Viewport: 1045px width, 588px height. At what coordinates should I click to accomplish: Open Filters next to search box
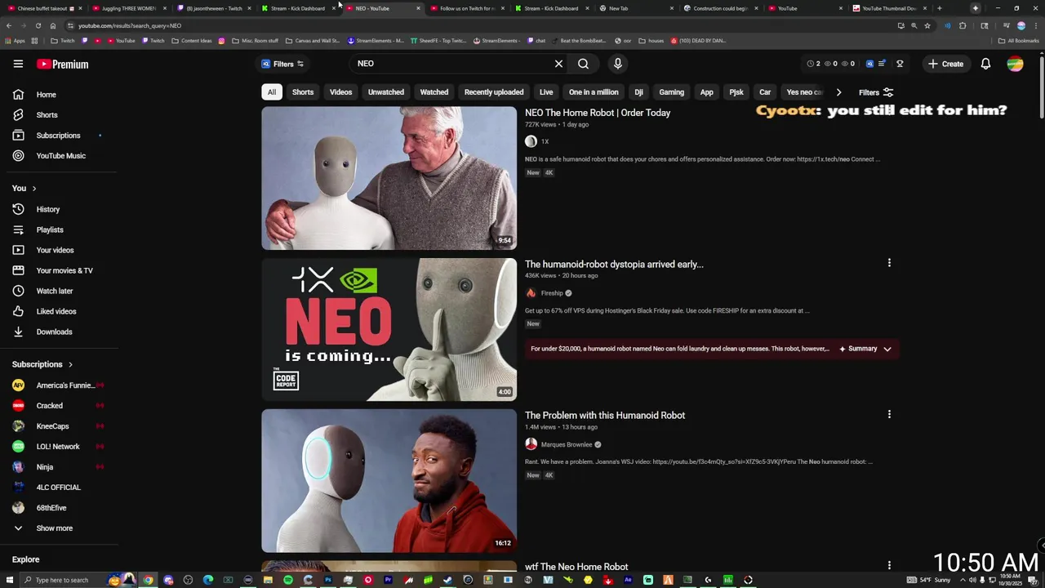282,64
